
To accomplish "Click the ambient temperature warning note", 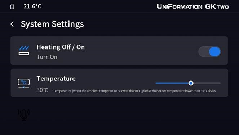I will (x=135, y=91).
